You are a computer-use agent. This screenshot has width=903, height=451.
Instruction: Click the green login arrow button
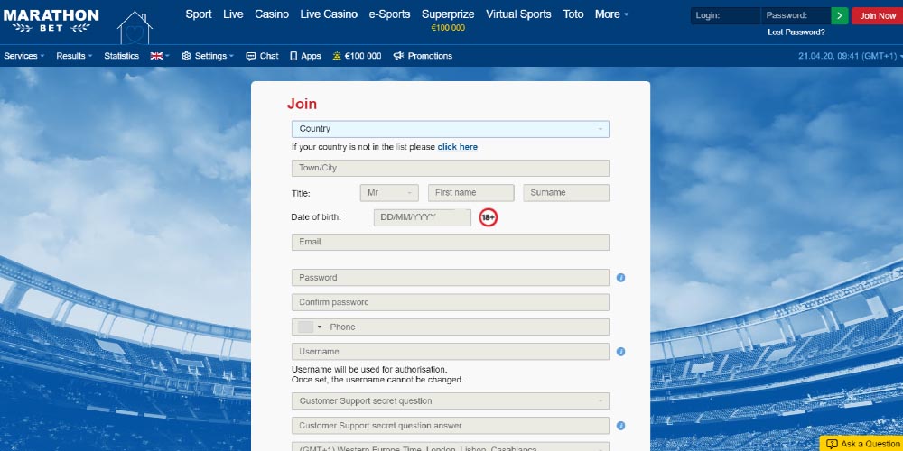coord(840,15)
